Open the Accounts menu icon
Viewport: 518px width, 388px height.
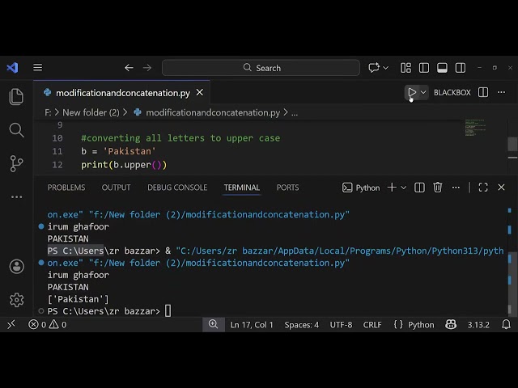(16, 266)
